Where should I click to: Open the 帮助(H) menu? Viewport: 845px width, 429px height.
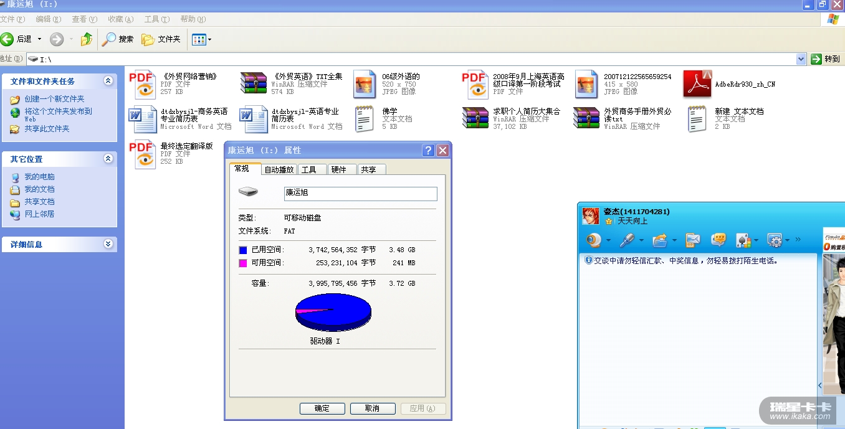click(x=193, y=19)
